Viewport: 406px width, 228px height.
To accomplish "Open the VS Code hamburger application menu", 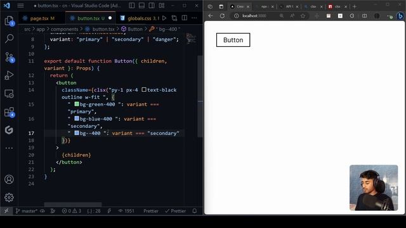I will 20,6.
